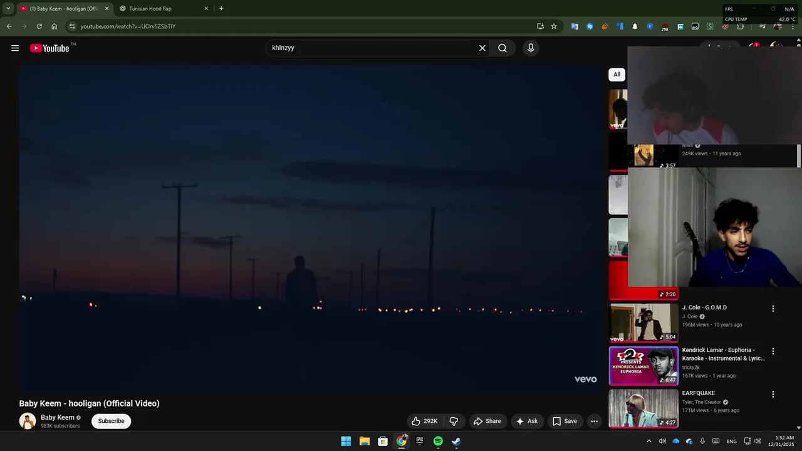Viewport: 802px width, 451px height.
Task: Open options for J. Cole G.O.M.D video
Action: click(773, 309)
